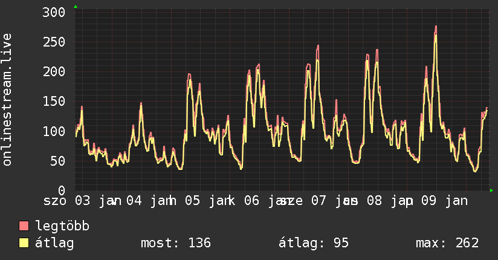Click the '05' date label on x-axis
This screenshot has height=260, width=498.
(x=192, y=201)
